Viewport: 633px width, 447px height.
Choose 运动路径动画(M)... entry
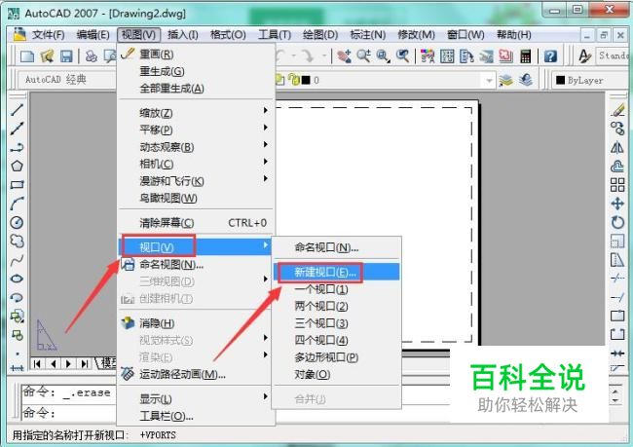pos(196,374)
